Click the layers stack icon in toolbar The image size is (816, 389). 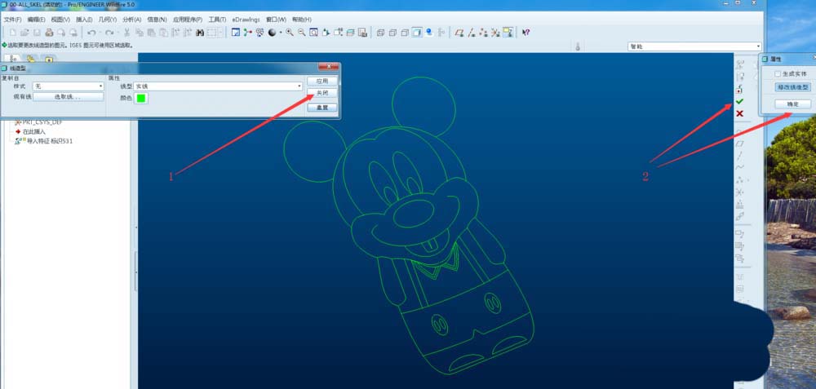(x=350, y=33)
